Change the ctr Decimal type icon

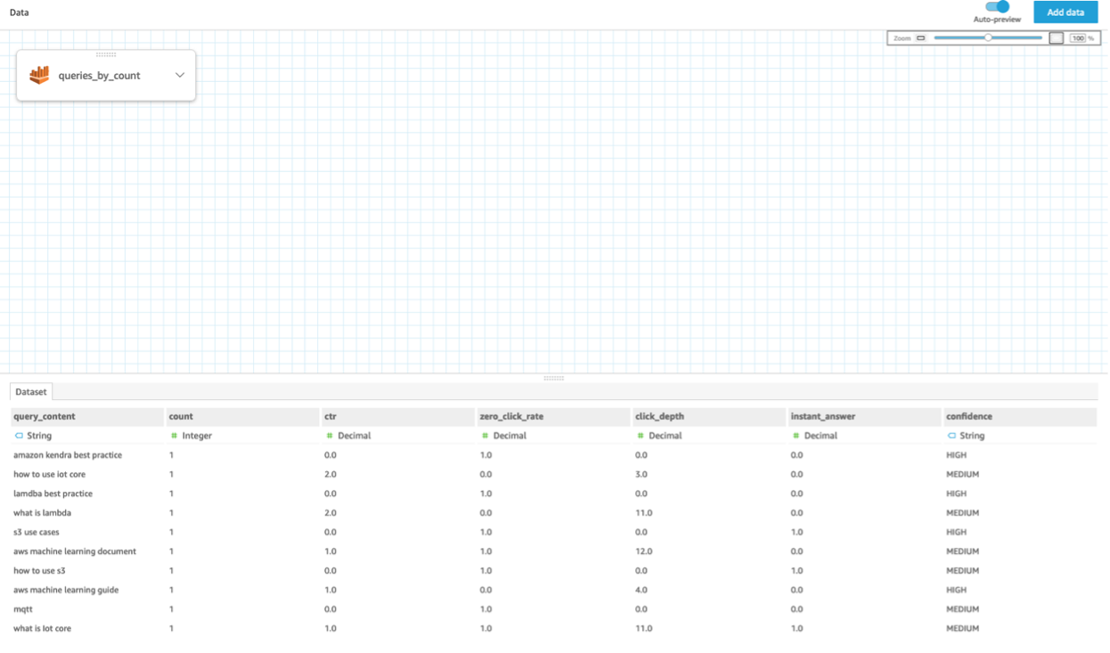coord(330,436)
